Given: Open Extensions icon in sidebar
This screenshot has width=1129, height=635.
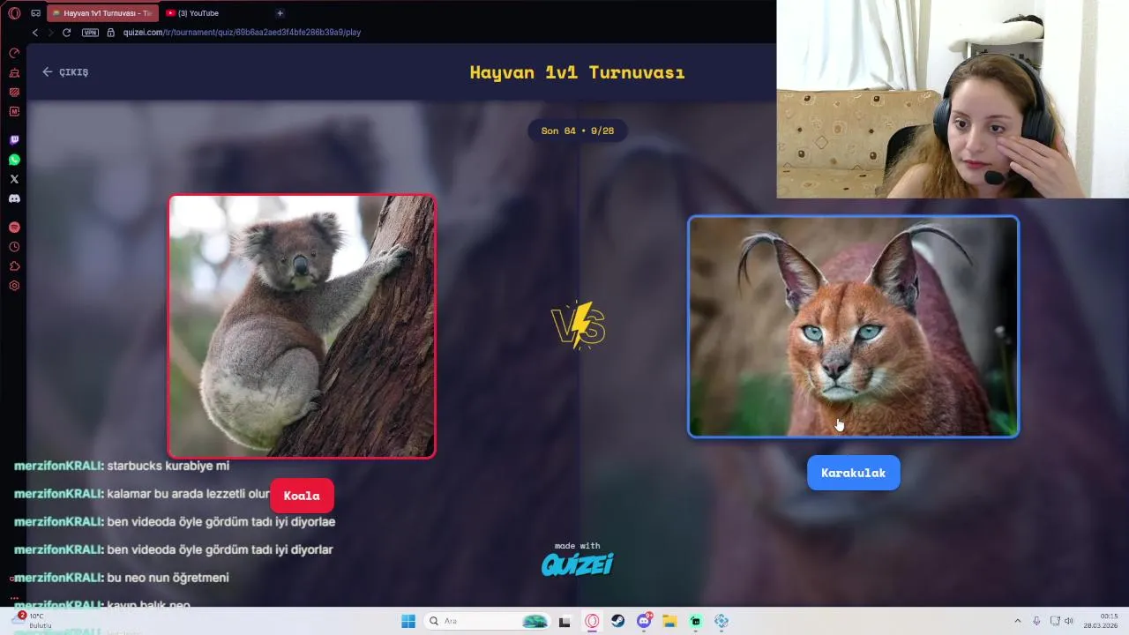Looking at the screenshot, I should coord(14,266).
